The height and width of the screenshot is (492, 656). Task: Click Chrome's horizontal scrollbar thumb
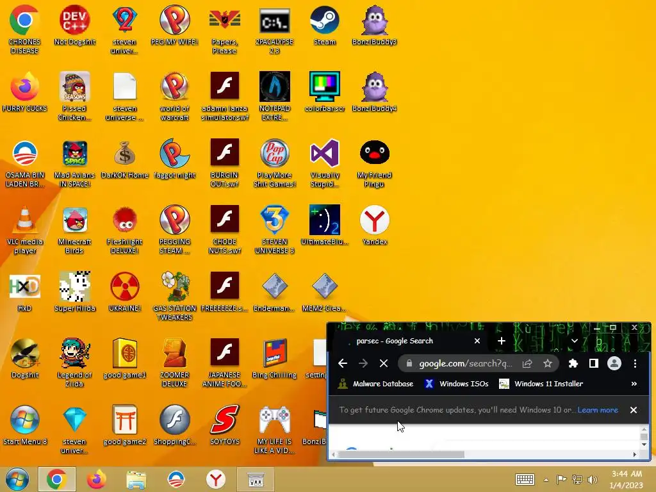click(x=401, y=454)
